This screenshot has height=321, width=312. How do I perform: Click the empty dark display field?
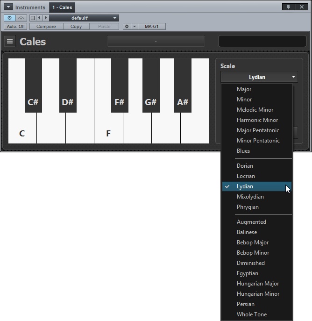(x=262, y=41)
